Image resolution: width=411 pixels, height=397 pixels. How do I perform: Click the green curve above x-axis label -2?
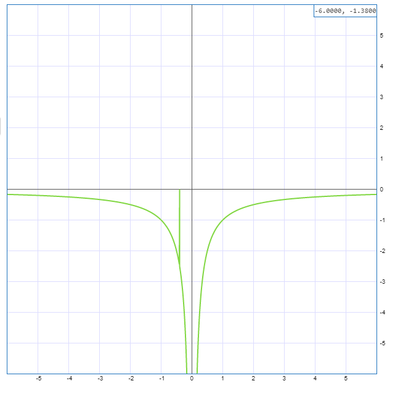(x=131, y=204)
